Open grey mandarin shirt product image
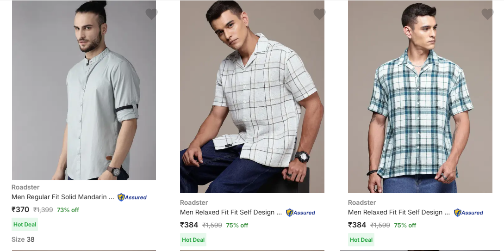 click(84, 90)
